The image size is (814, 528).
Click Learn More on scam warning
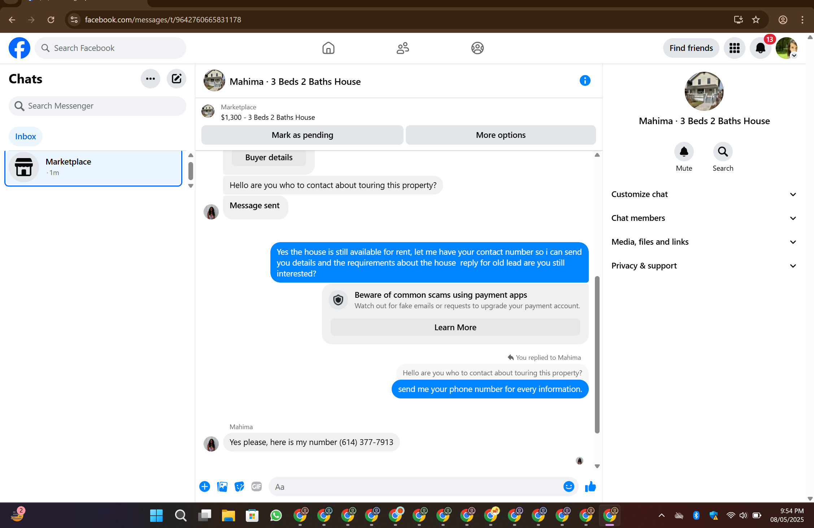tap(455, 327)
